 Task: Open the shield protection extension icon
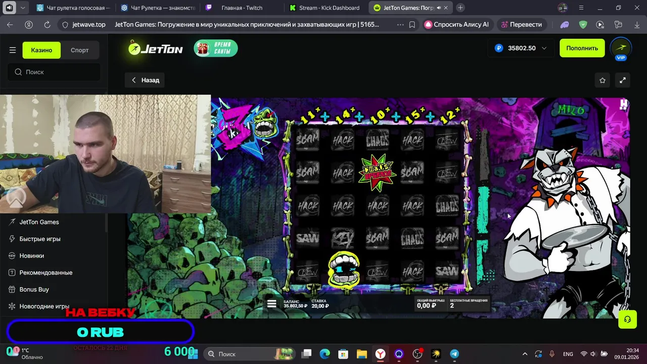(x=583, y=24)
